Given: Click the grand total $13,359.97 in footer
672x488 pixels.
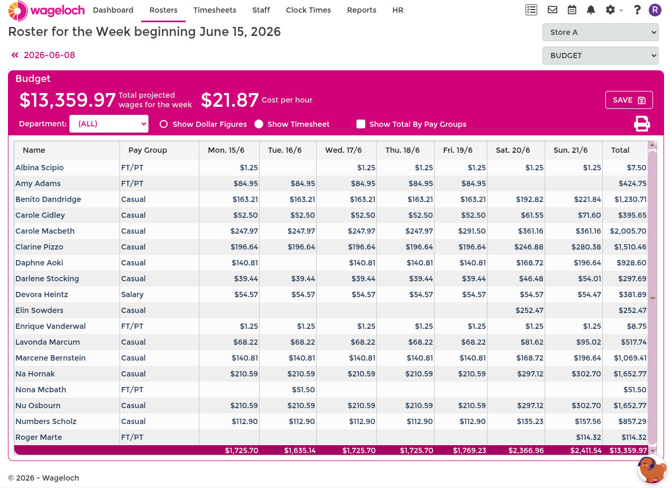Looking at the screenshot, I should (x=628, y=450).
